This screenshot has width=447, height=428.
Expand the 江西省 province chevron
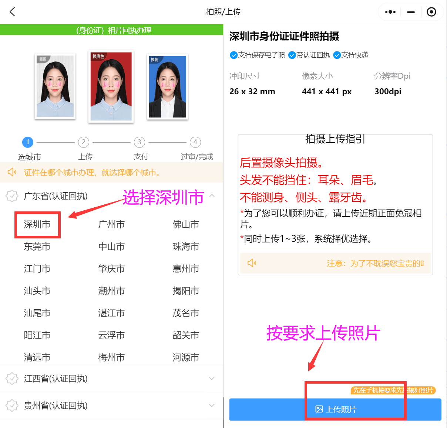(212, 378)
